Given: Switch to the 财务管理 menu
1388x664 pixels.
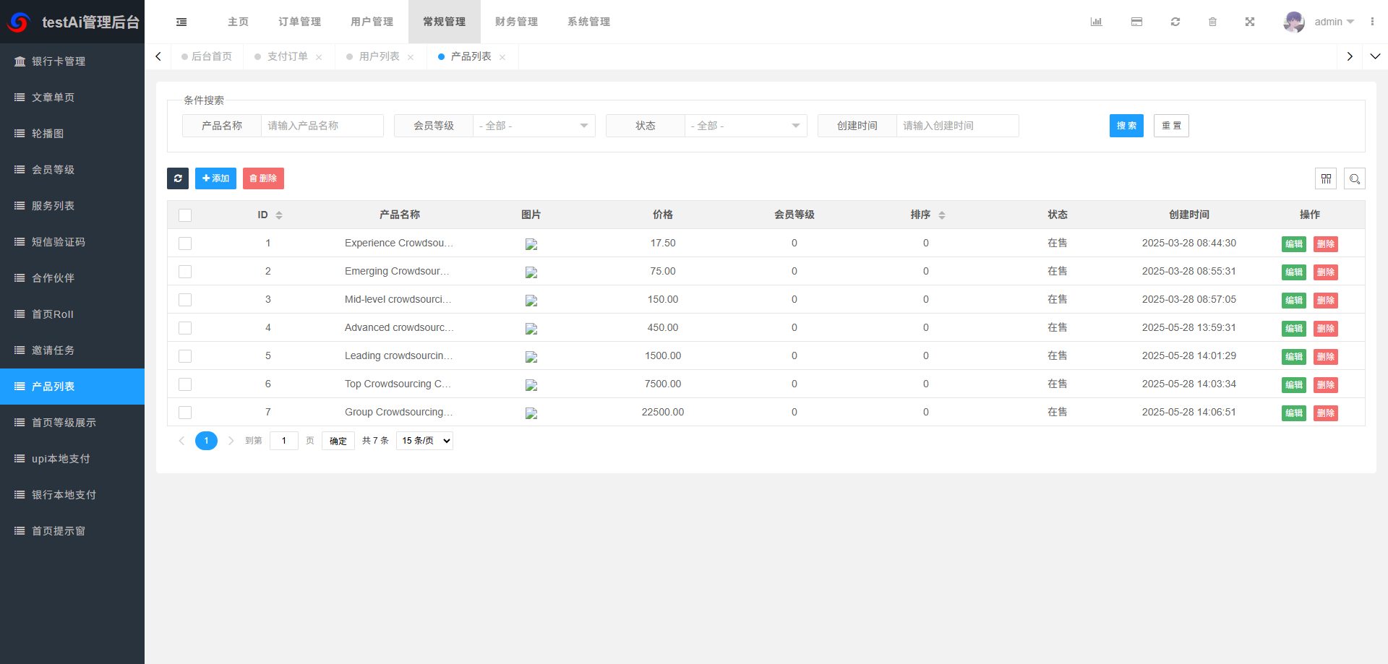Looking at the screenshot, I should (x=516, y=22).
